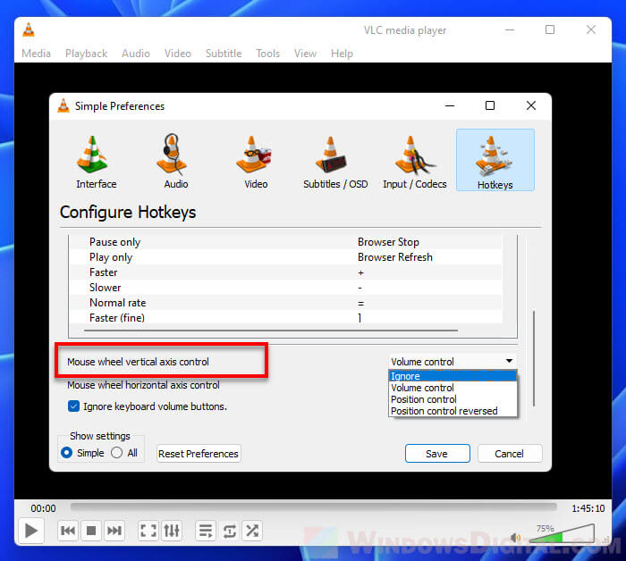Click the 1:45:10 total duration label
Image resolution: width=626 pixels, height=561 pixels.
click(x=588, y=508)
